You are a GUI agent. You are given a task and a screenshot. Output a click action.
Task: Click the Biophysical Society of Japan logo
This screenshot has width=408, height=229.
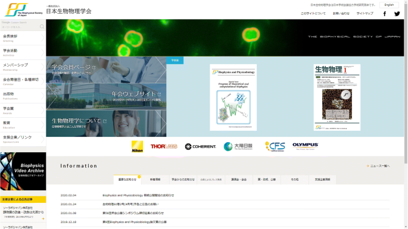click(24, 10)
